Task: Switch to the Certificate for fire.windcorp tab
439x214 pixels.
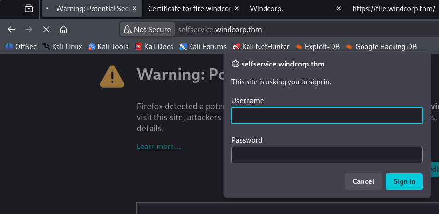Action: [186, 9]
